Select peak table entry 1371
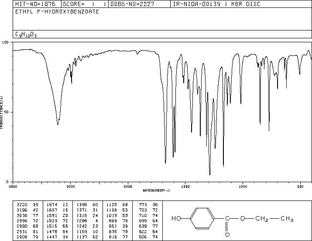The image size is (312, 241). pos(82,210)
